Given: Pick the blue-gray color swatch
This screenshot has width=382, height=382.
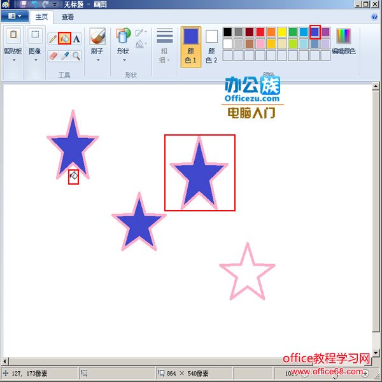Looking at the screenshot, I should tap(315, 44).
